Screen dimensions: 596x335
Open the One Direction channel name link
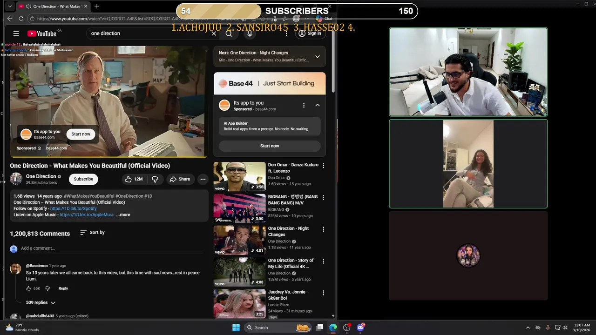tap(41, 176)
